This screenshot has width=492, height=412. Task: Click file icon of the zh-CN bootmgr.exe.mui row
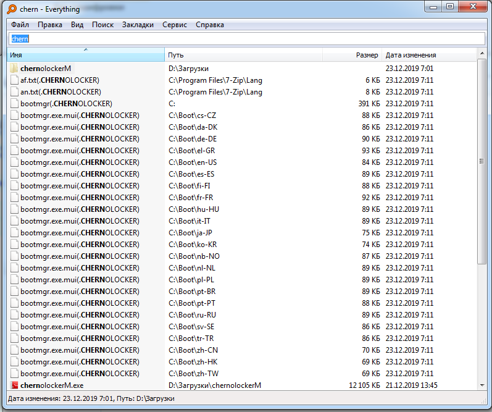(14, 350)
